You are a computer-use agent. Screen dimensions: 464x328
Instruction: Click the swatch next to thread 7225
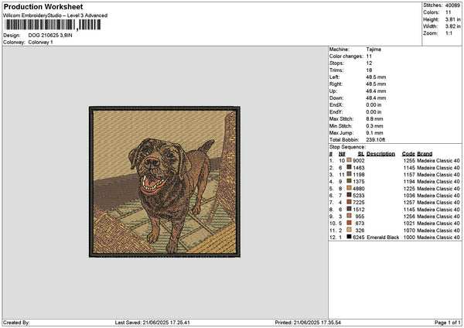tap(350, 202)
